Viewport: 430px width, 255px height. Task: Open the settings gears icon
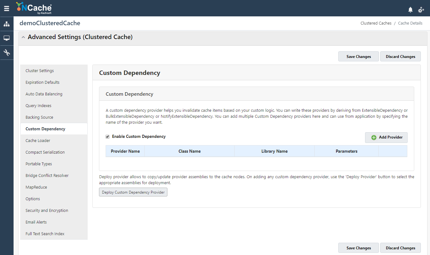tap(421, 10)
